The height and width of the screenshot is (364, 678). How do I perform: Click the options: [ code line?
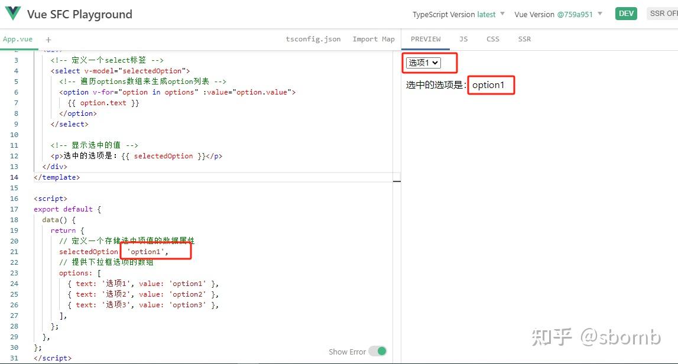point(80,273)
